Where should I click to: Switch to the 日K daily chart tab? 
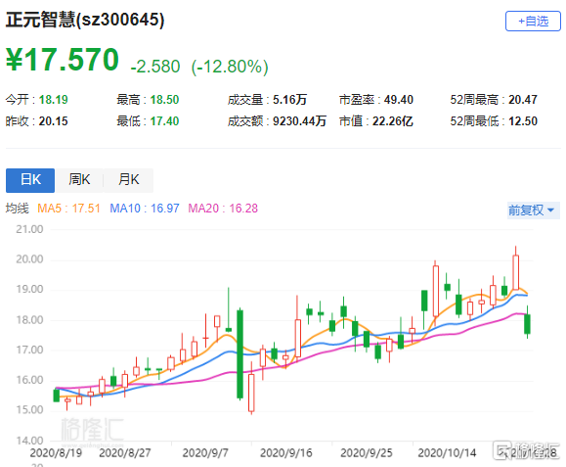click(30, 180)
